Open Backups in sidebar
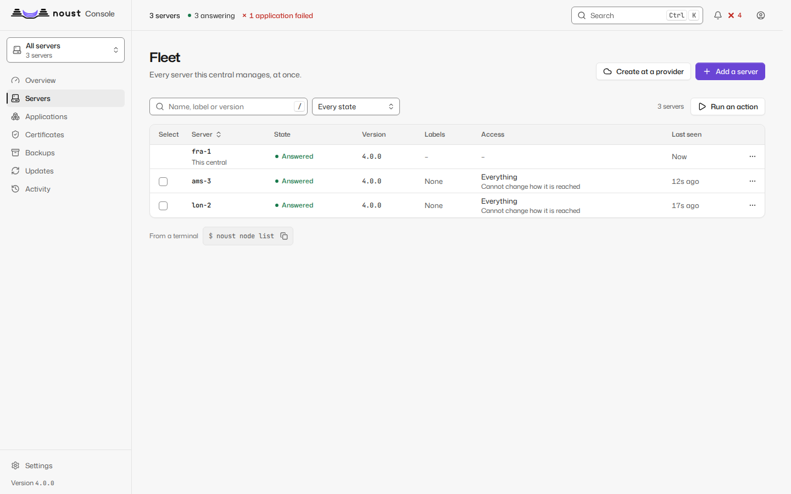The height and width of the screenshot is (494, 791). (65, 153)
